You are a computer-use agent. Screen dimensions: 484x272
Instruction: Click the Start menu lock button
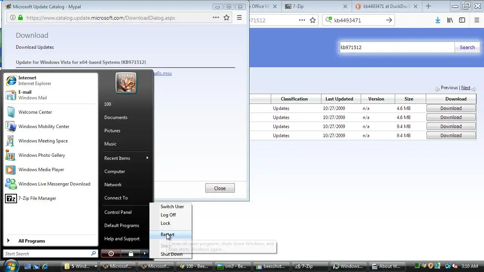(x=130, y=253)
